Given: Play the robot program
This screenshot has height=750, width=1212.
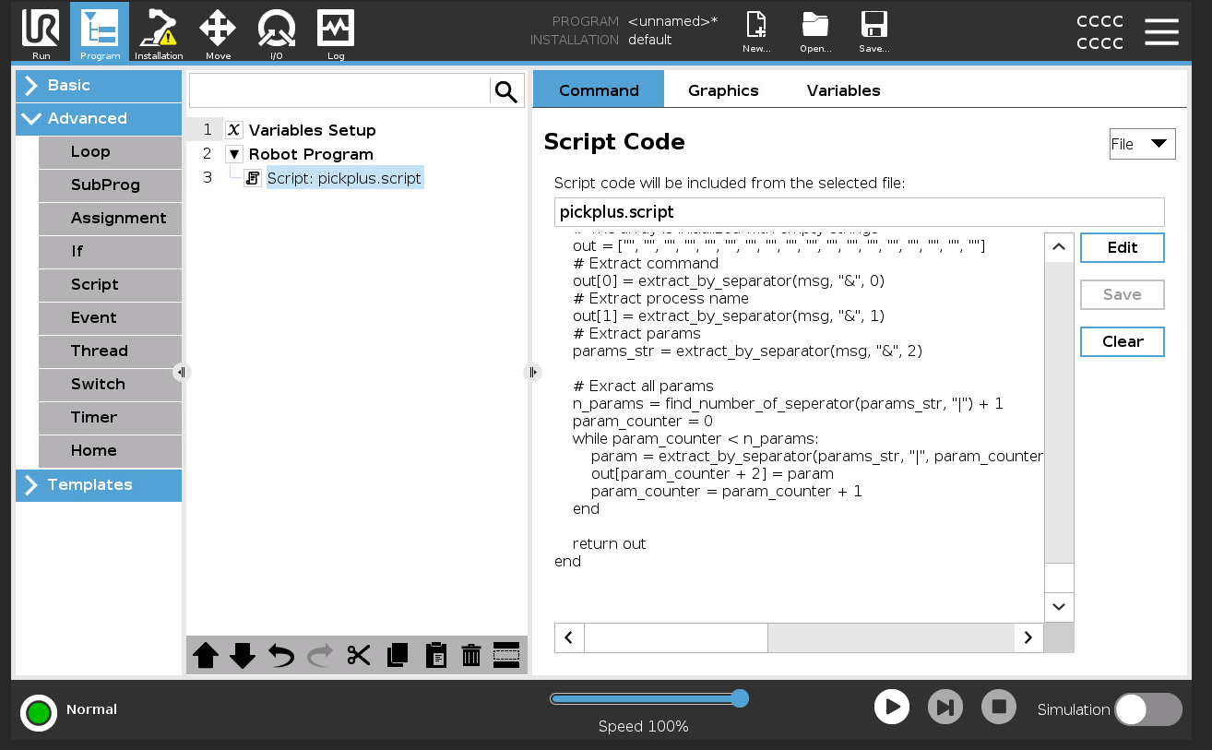Looking at the screenshot, I should pos(892,708).
